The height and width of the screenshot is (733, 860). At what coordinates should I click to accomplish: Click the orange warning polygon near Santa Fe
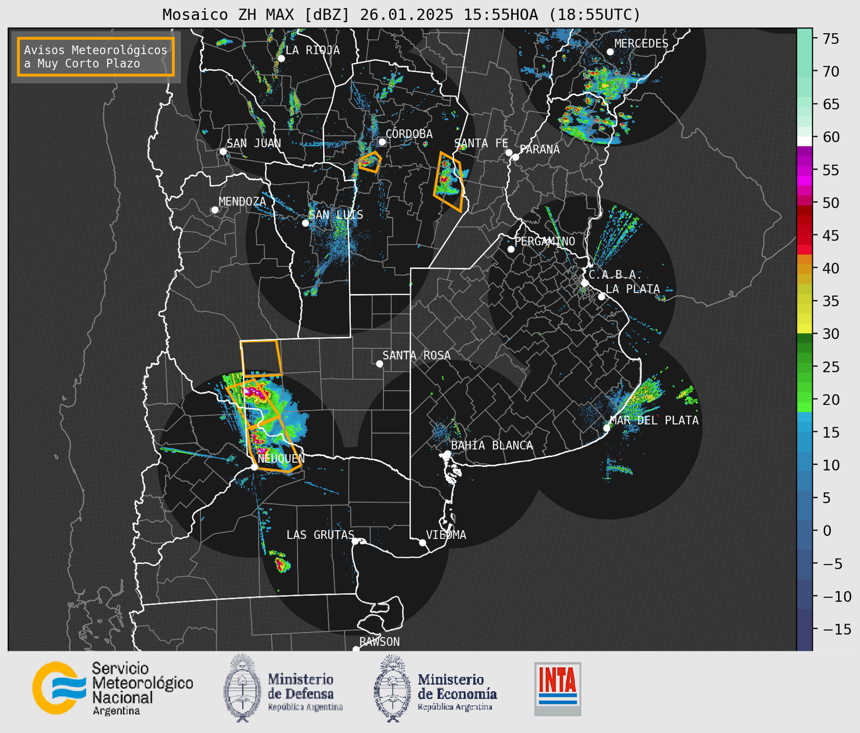pos(449,181)
